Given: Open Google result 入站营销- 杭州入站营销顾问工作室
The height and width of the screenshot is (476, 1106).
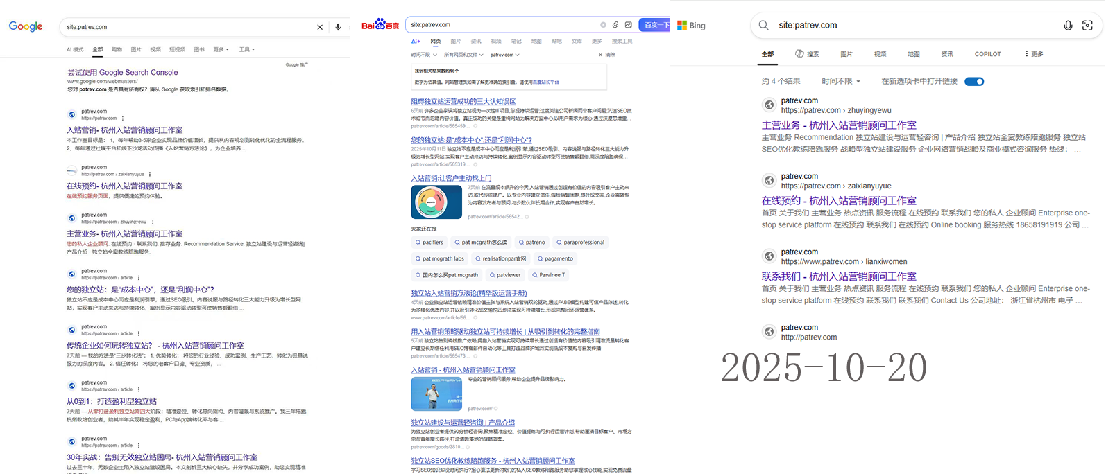Looking at the screenshot, I should (125, 130).
